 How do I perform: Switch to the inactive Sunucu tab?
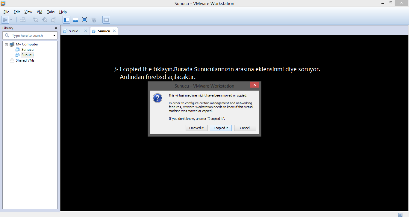tap(74, 31)
